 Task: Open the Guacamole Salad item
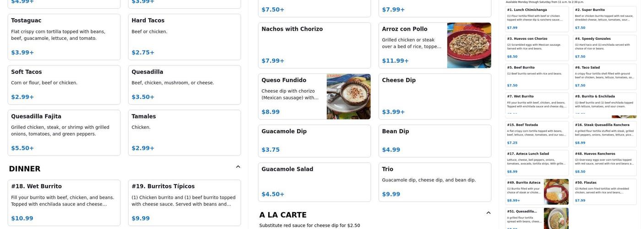click(315, 182)
